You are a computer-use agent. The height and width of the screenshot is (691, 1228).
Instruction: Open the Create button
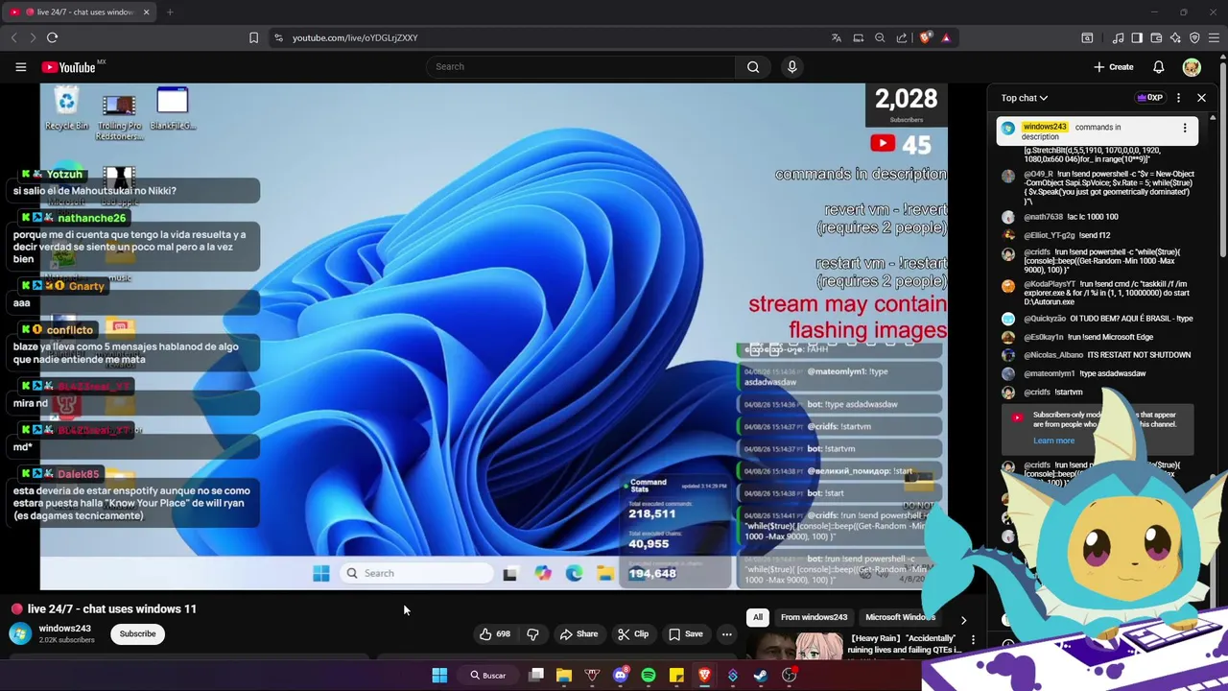1114,67
